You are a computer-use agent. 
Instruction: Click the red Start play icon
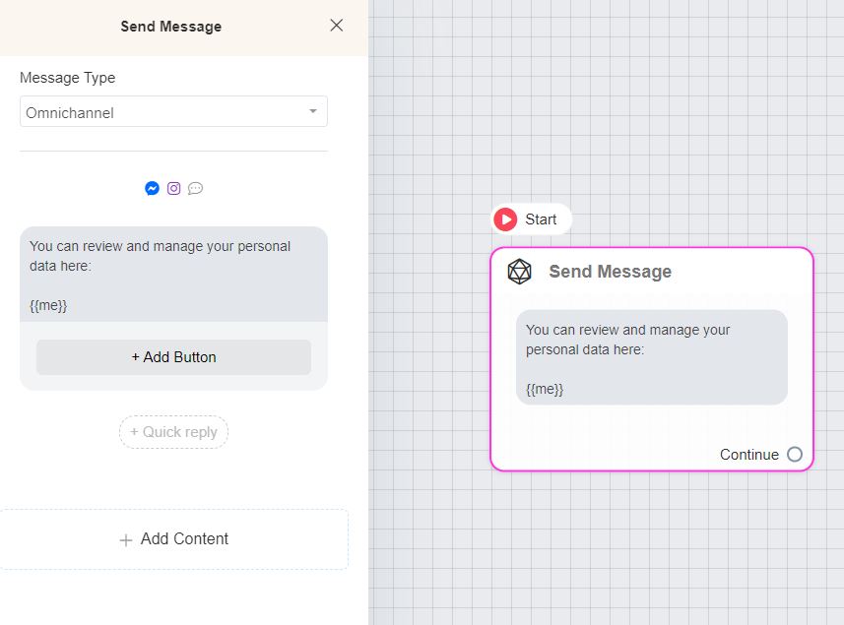[506, 219]
